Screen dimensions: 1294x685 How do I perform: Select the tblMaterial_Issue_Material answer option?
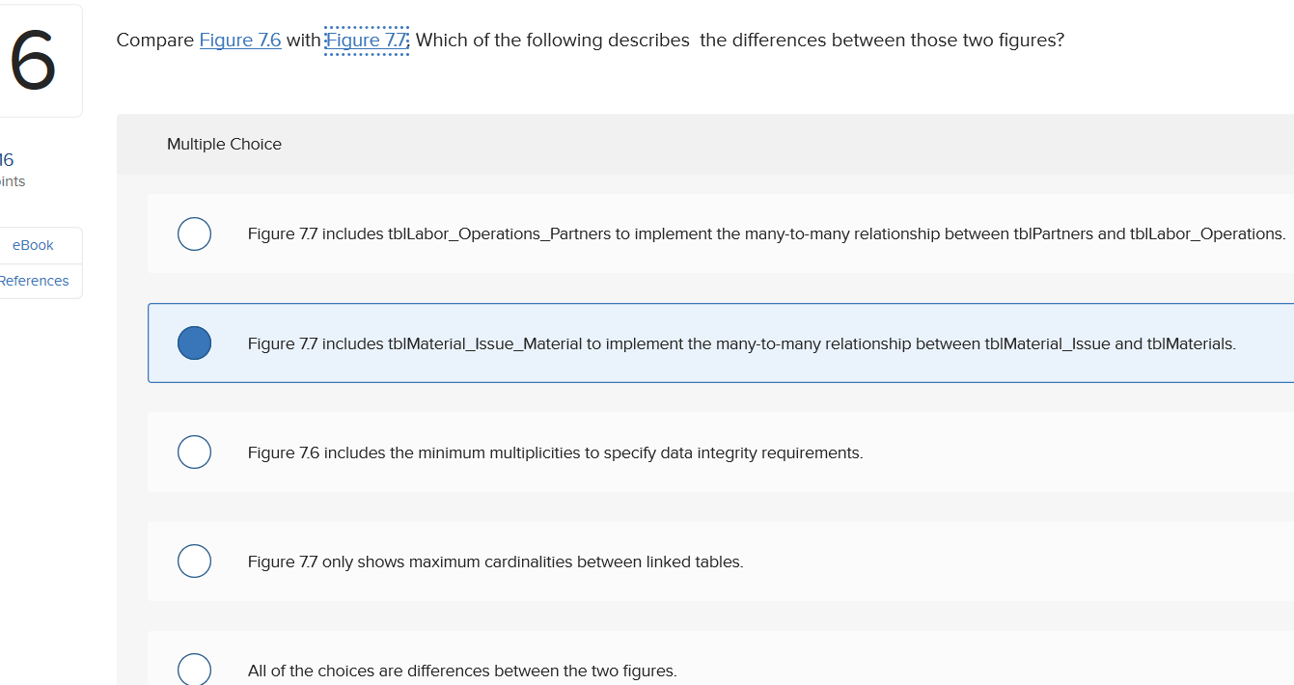[x=194, y=342]
